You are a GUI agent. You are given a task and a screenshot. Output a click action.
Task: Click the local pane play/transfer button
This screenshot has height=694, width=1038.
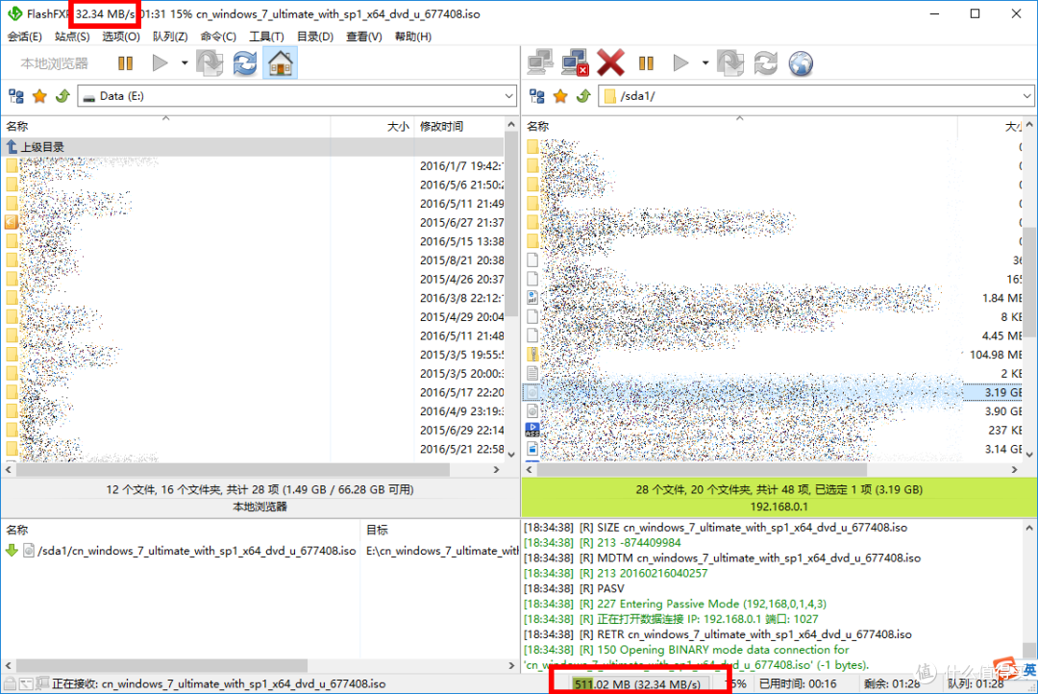click(160, 63)
